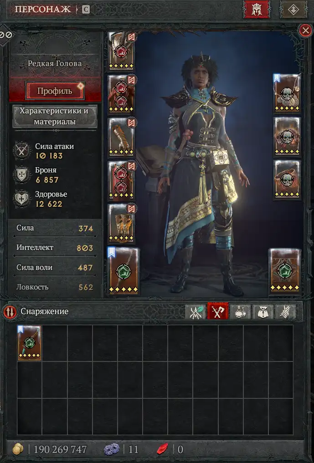
Task: Select the equipped chest armor slot
Action: pos(121,94)
